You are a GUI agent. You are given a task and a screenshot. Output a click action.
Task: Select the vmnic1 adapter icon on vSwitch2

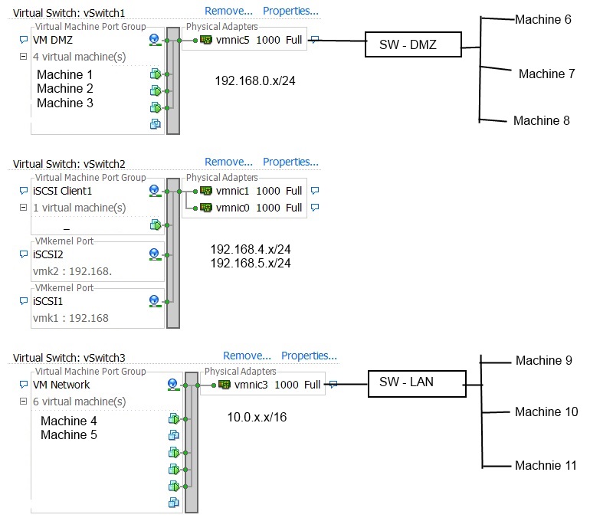(208, 191)
